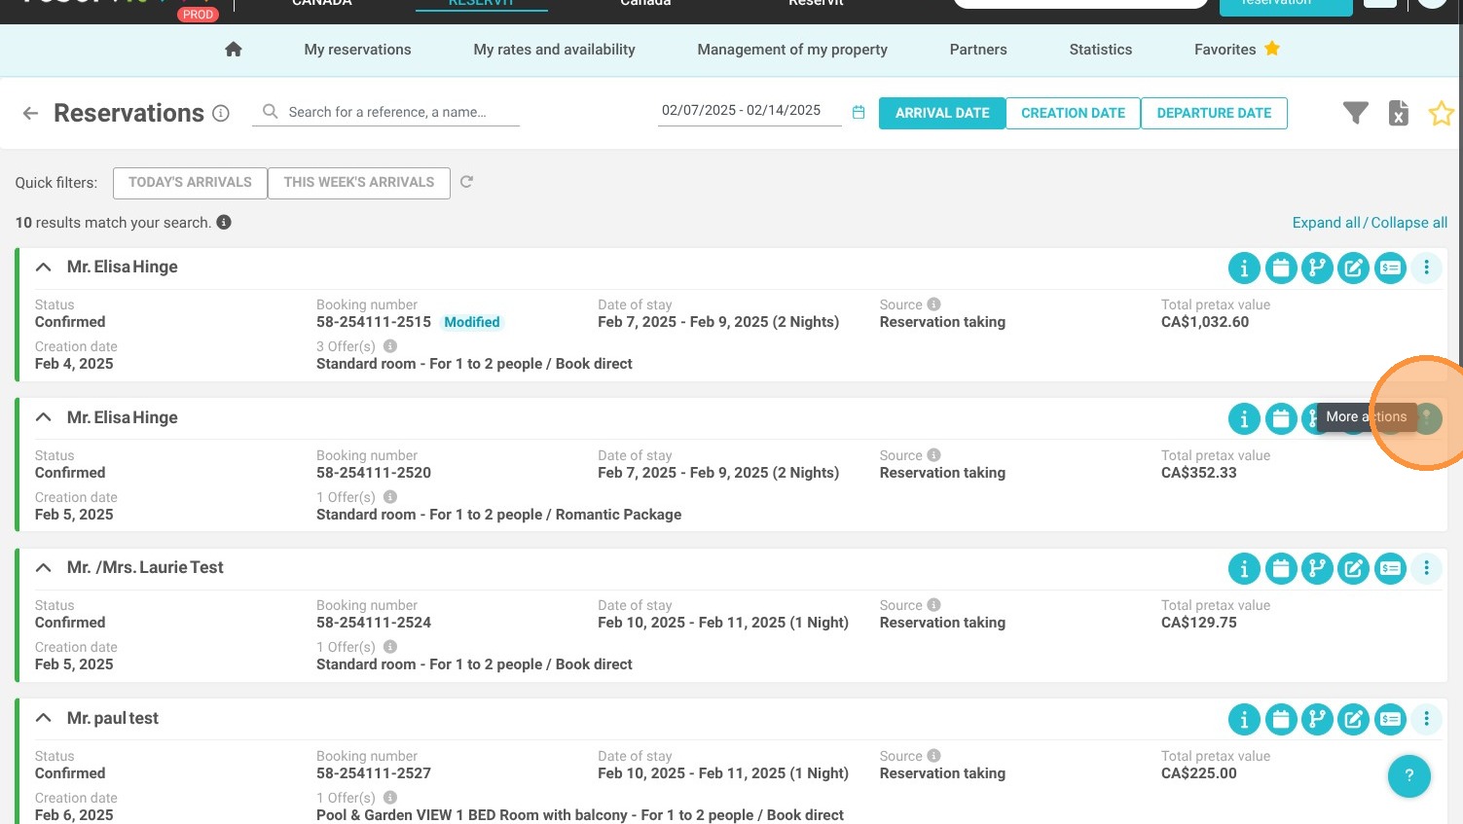Select the Arrival Date tab
The image size is (1463, 824).
point(942,113)
